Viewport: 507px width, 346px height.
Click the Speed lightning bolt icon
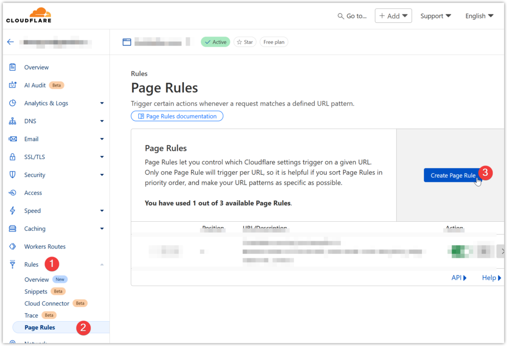pos(13,211)
